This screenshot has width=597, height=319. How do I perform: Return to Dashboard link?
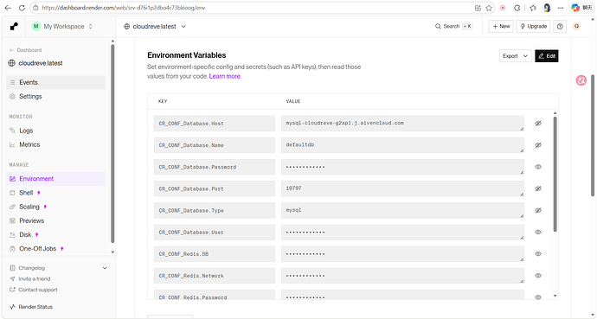pos(25,50)
